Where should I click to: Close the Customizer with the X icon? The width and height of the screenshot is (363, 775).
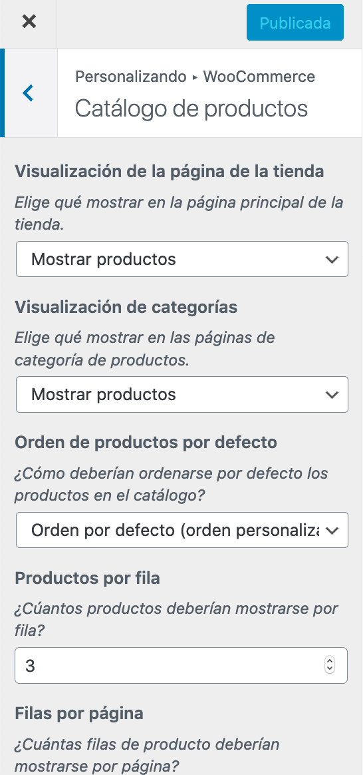(29, 22)
